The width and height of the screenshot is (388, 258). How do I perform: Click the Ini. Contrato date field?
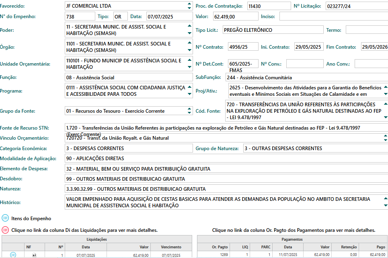(309, 47)
